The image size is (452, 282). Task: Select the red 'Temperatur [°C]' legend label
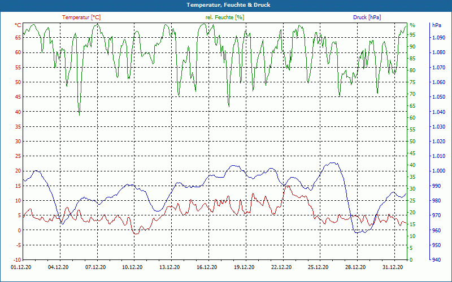pyautogui.click(x=81, y=17)
